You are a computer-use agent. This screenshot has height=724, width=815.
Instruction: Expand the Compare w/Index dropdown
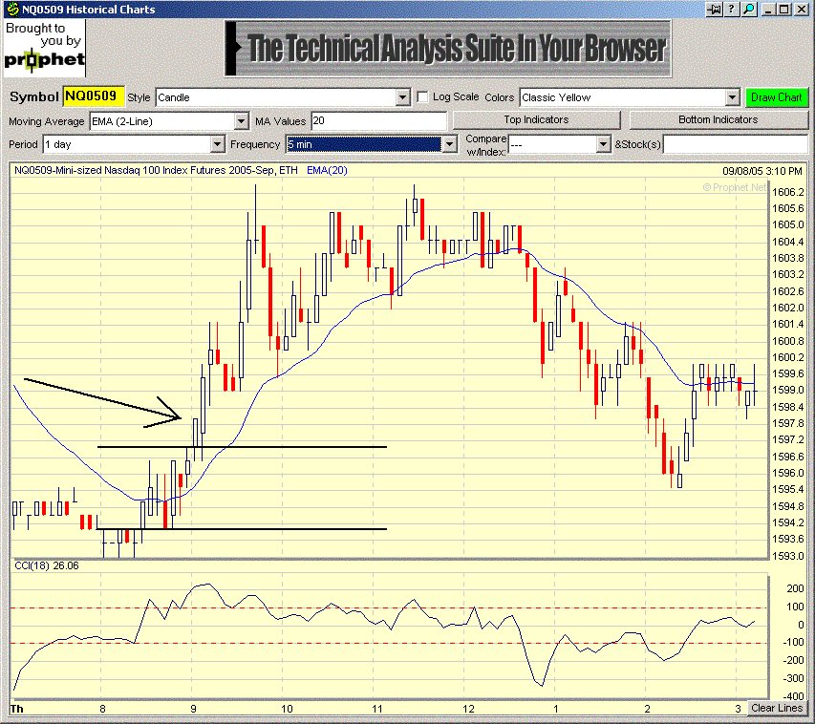click(603, 144)
